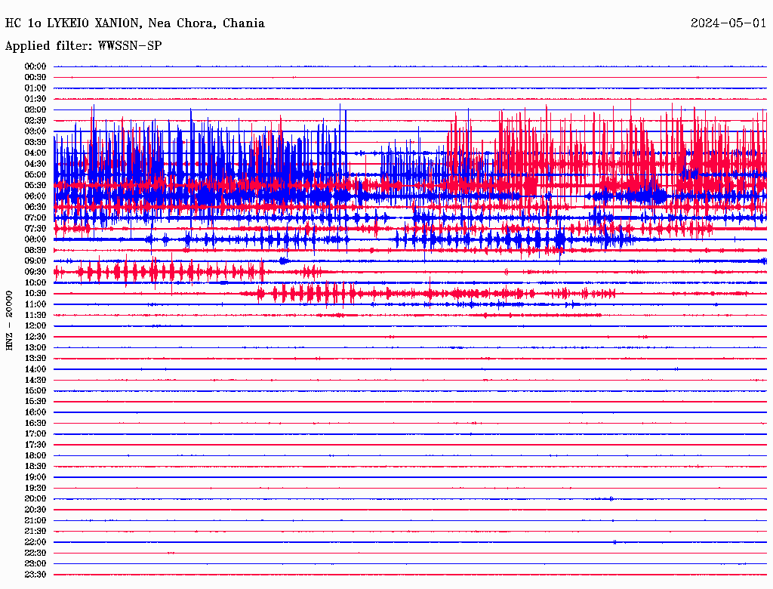Image resolution: width=773 pixels, height=589 pixels.
Task: Select the '04:30' time label
Action: pos(35,164)
